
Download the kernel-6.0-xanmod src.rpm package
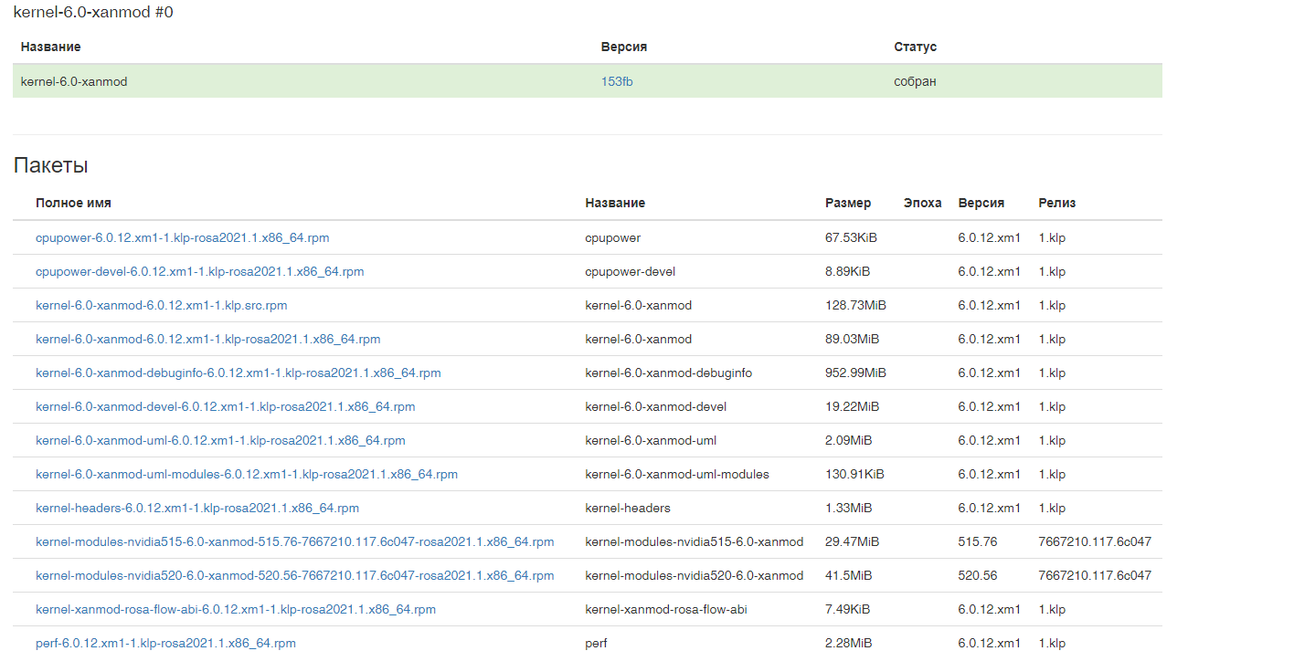[161, 305]
